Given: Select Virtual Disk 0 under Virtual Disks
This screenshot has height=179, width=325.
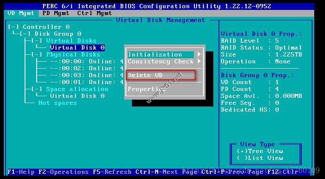Looking at the screenshot, I should (x=77, y=47).
